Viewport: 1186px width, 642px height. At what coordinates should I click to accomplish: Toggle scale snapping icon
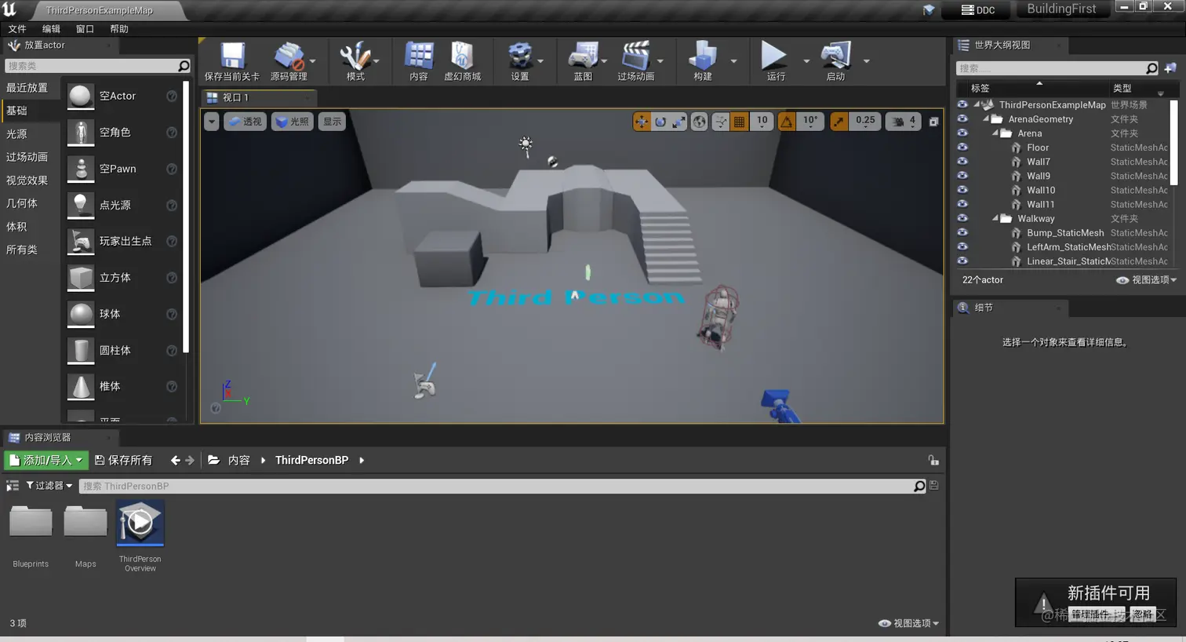point(839,121)
